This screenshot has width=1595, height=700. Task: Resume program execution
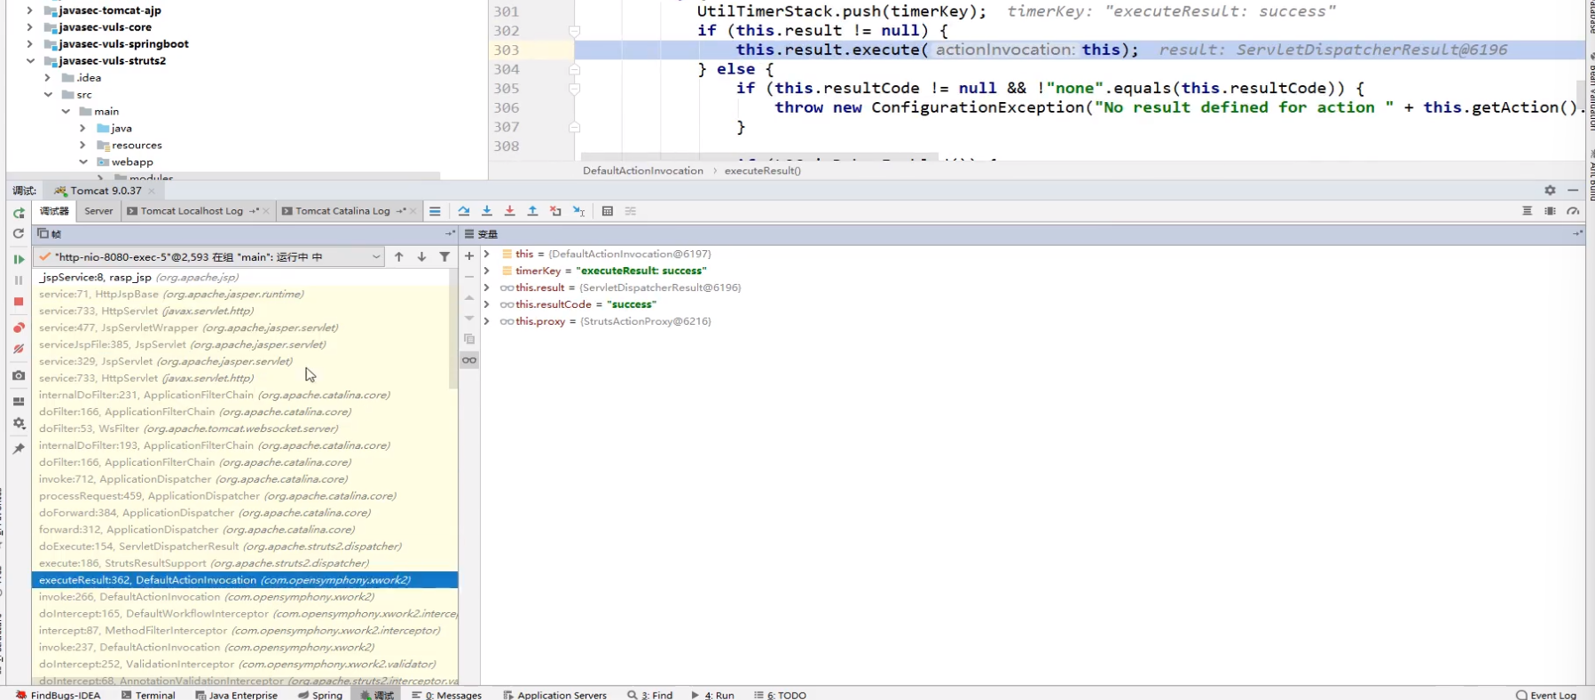[x=19, y=259]
